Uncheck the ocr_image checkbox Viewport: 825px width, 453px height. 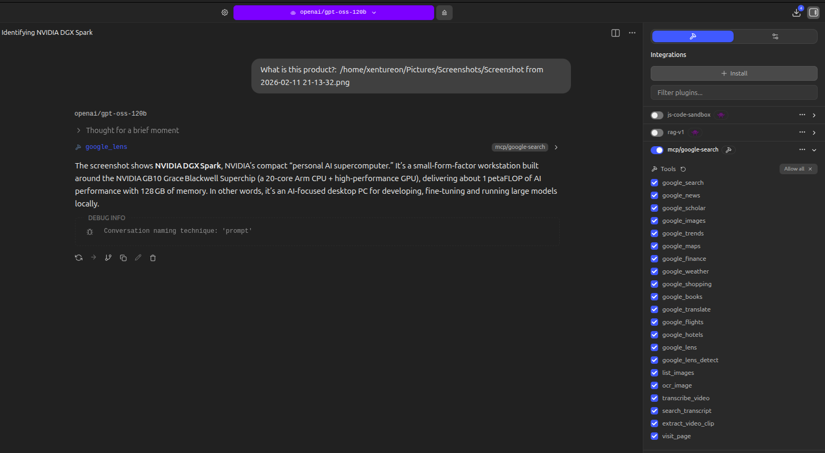tap(654, 385)
